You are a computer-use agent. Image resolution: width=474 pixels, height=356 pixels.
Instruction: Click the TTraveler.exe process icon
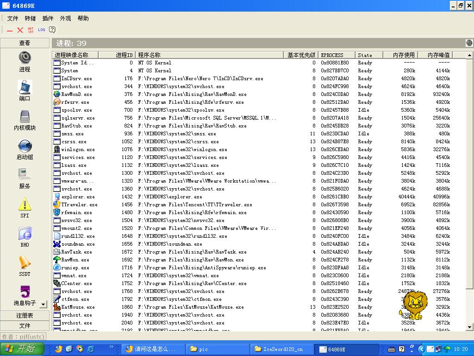pos(56,204)
